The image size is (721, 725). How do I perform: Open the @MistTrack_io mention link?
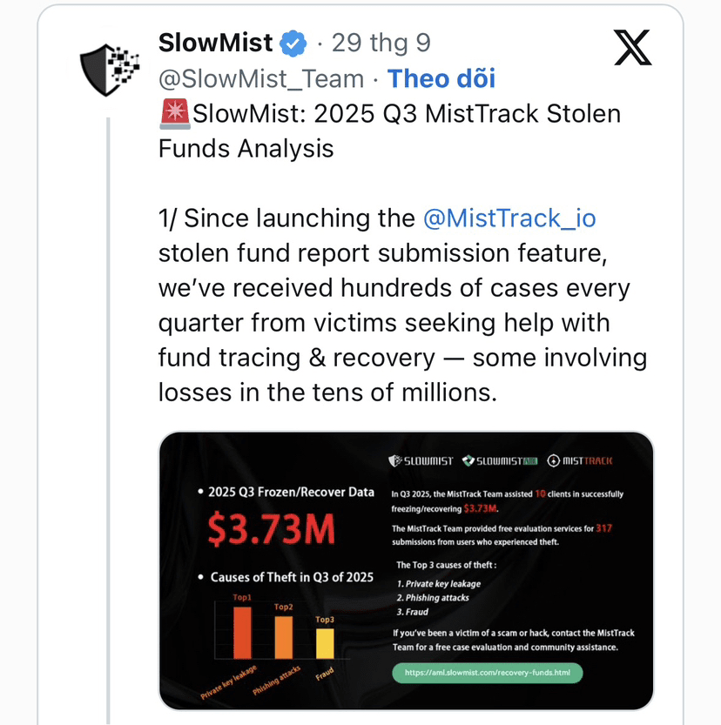click(509, 218)
